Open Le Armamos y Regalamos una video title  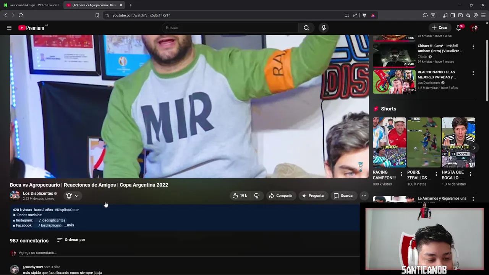point(442,199)
